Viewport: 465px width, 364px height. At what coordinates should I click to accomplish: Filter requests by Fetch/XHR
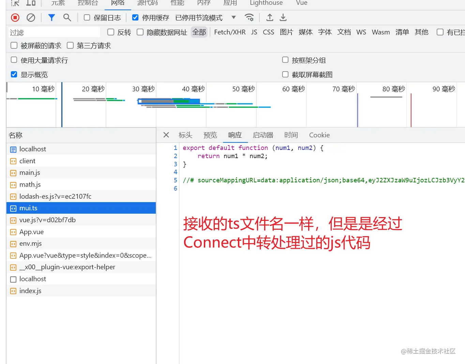click(x=230, y=32)
